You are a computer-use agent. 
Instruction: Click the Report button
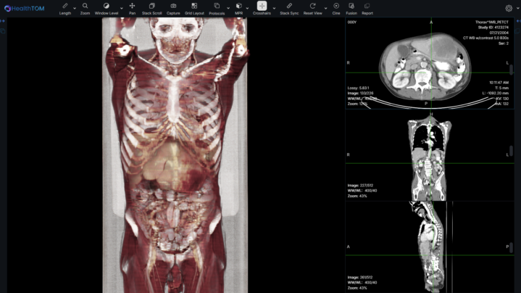[367, 8]
